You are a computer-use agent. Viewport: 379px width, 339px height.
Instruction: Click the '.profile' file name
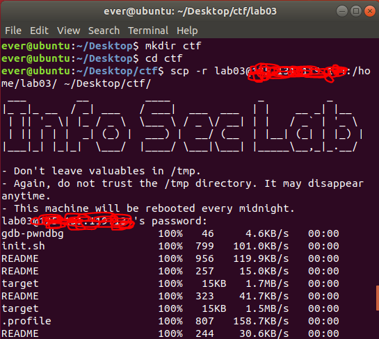pyautogui.click(x=26, y=322)
